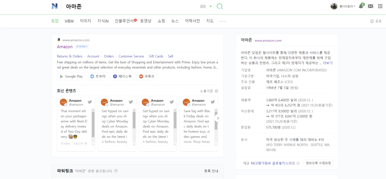
Task: Open the NICE평가정보 provider link
Action: (x=261, y=163)
